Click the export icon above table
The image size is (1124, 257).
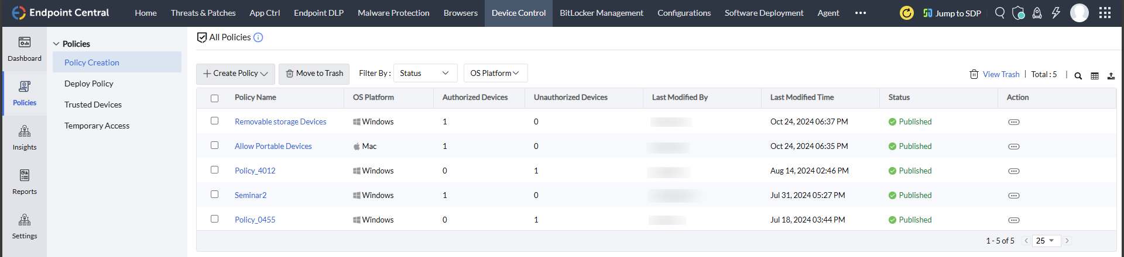pos(1111,76)
